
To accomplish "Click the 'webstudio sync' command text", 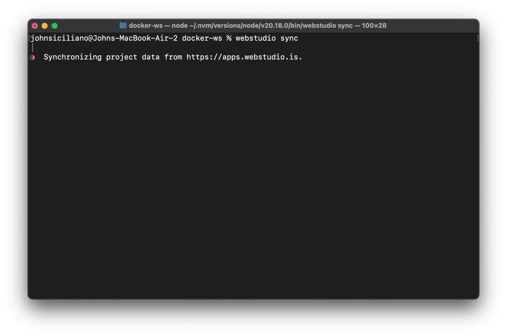I will click(x=267, y=38).
